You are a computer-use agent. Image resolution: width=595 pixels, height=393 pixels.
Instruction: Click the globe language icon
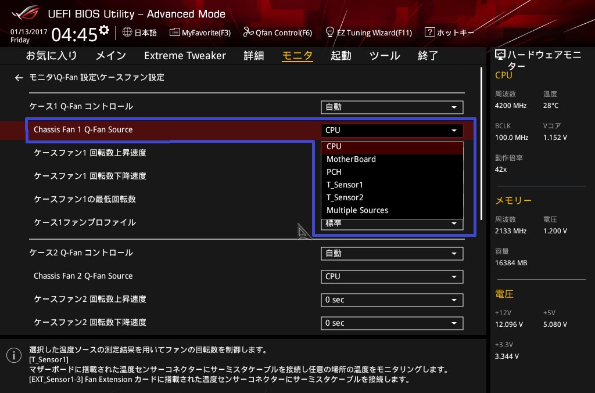127,32
